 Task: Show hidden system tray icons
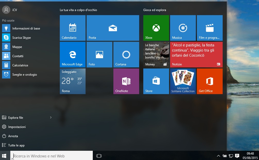218,156
